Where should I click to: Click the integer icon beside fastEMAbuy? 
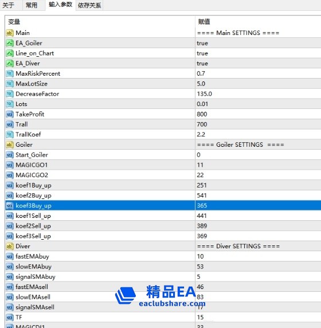pos(9,256)
